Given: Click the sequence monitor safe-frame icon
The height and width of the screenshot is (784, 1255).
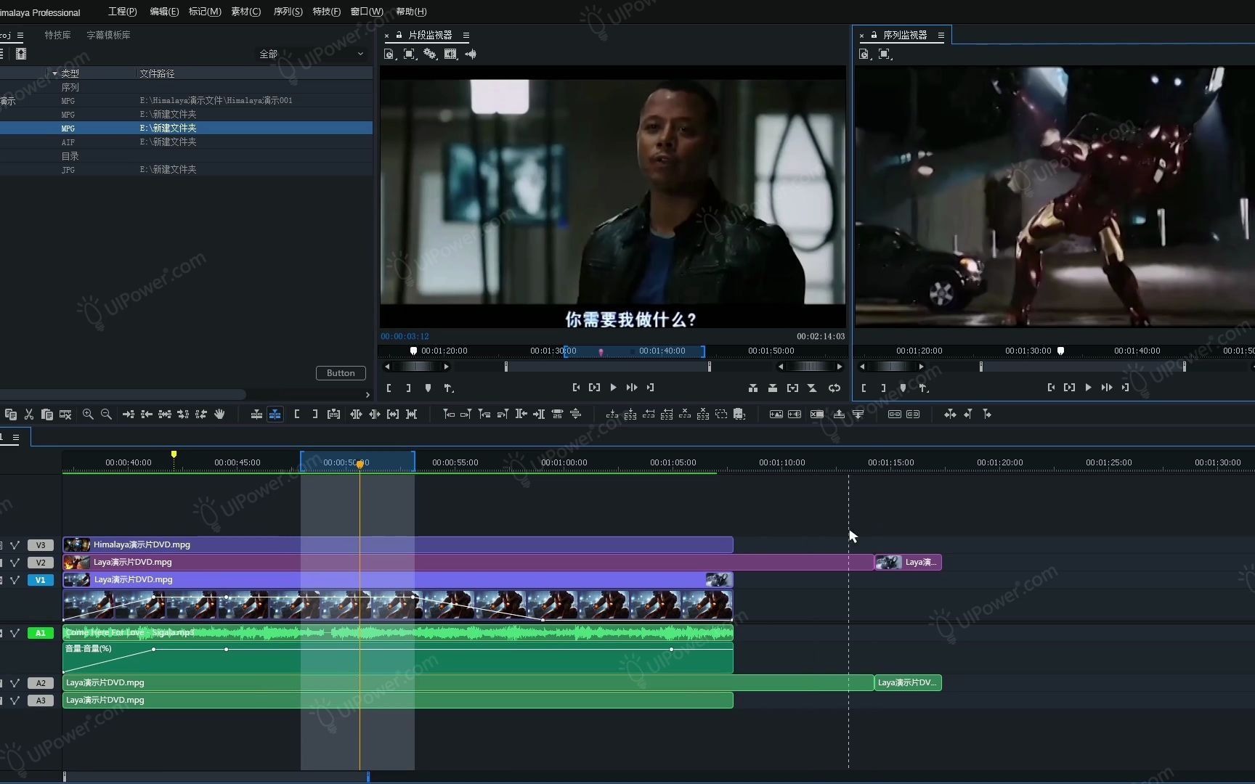Looking at the screenshot, I should (x=885, y=54).
